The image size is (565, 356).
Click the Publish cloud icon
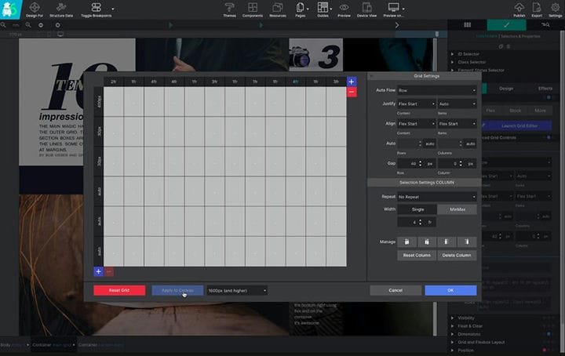coord(519,7)
